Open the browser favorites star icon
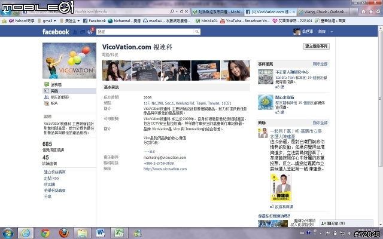The height and width of the screenshot is (239, 383). [x=371, y=11]
